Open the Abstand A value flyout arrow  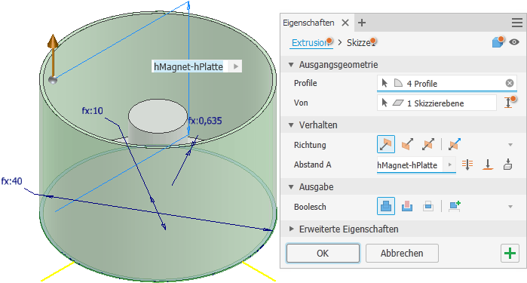coord(449,165)
